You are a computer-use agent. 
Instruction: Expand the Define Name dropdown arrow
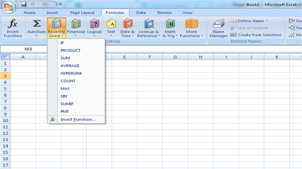[x=267, y=21]
